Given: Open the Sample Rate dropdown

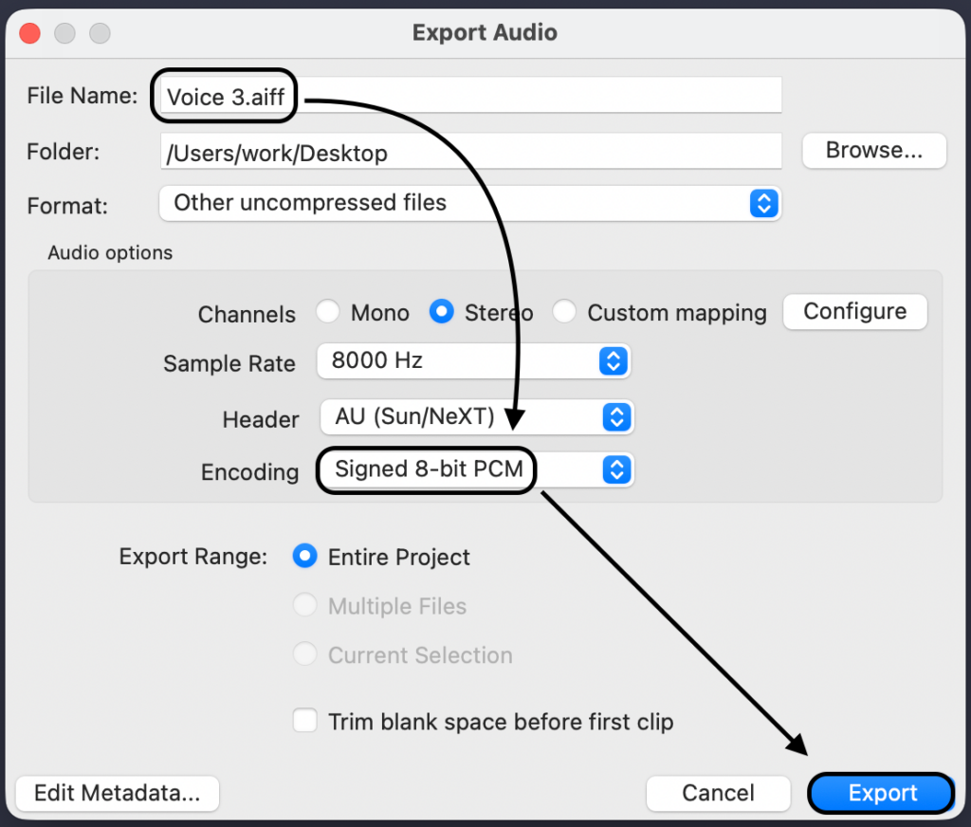Looking at the screenshot, I should tap(474, 361).
